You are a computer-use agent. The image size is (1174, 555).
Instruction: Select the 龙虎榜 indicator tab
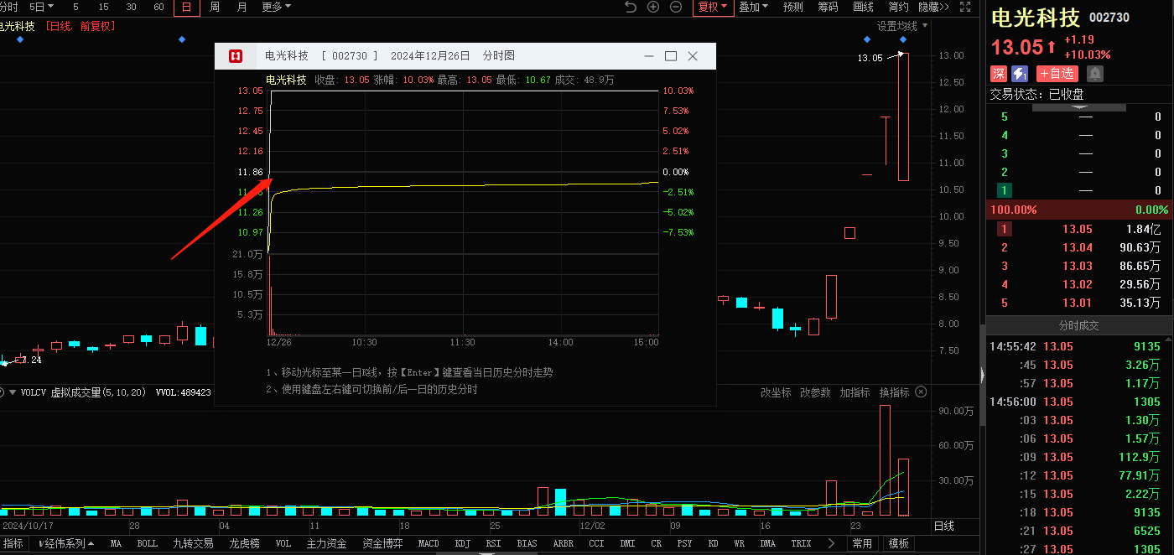pyautogui.click(x=244, y=543)
